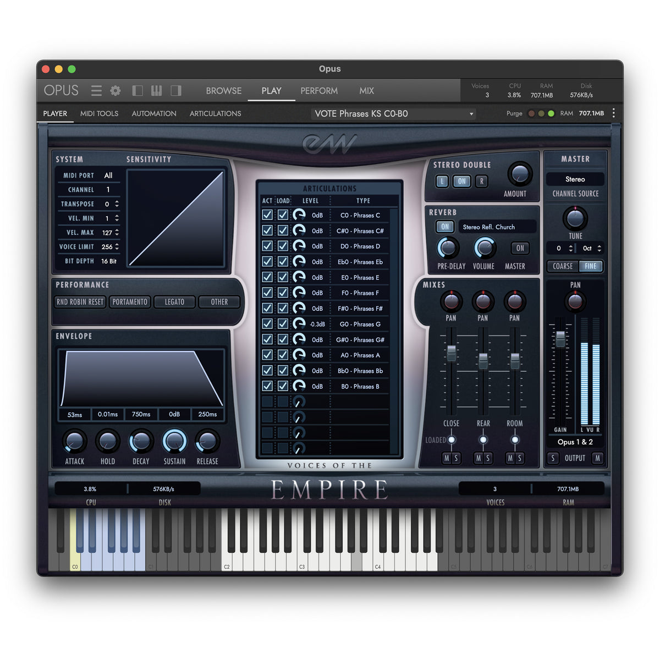Click the VEL. MIN stepper arrows
Screen dimensions: 660x660
pyautogui.click(x=117, y=218)
